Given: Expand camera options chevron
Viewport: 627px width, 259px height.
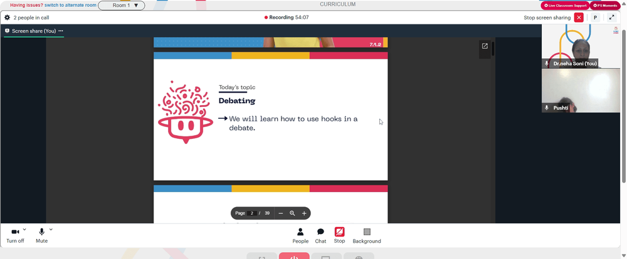Looking at the screenshot, I should point(24,230).
